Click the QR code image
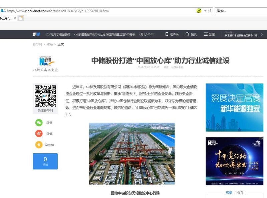This screenshot has width=267, height=198. click(45, 96)
